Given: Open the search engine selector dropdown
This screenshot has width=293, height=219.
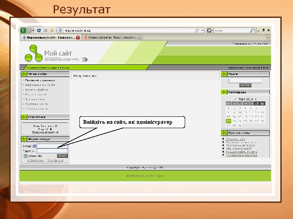Looking at the screenshot, I should click(210, 30).
